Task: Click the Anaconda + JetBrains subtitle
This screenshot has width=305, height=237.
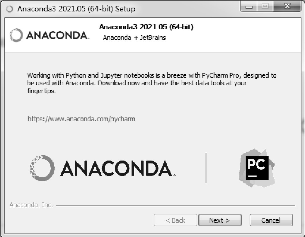Action: pos(134,38)
